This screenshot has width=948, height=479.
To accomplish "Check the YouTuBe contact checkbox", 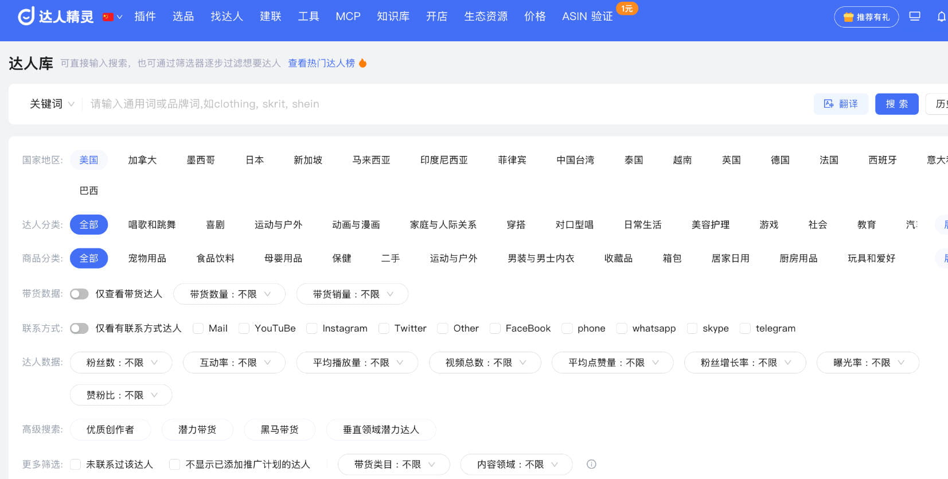I will 244,328.
